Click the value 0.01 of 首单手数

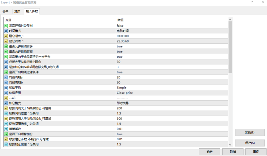click(120, 129)
